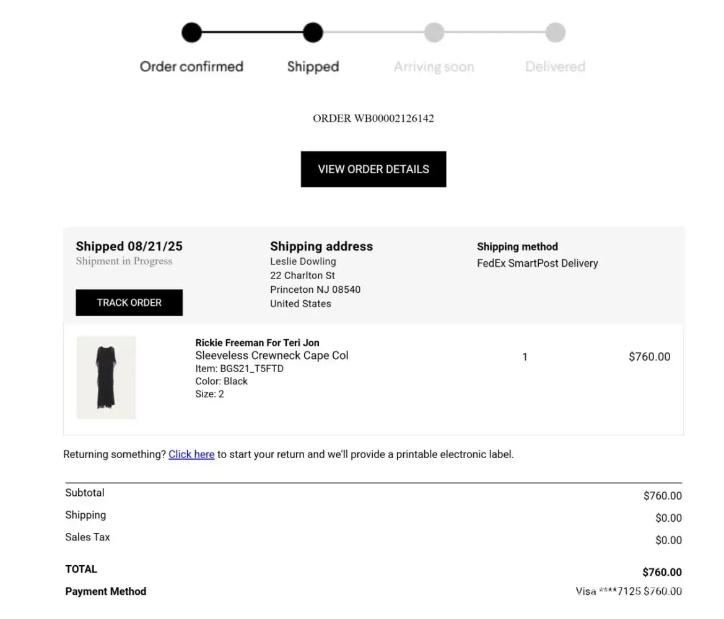Click the item code BGS21_T5FTD
The image size is (724, 619).
[x=239, y=368]
